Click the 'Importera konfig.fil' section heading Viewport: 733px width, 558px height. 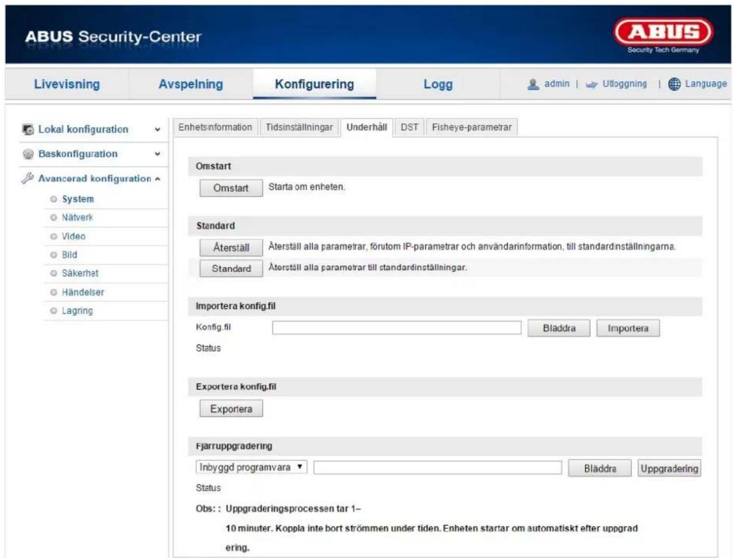click(236, 306)
